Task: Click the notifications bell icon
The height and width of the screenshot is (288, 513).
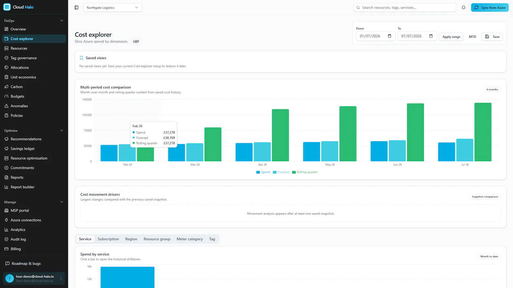Action: [463, 7]
